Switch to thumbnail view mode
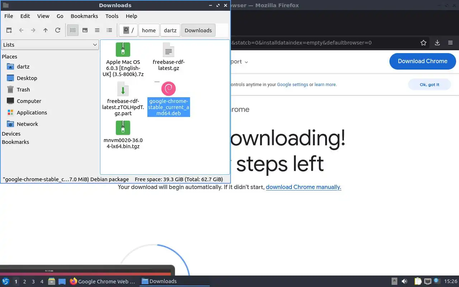This screenshot has width=459, height=287. pos(85,30)
